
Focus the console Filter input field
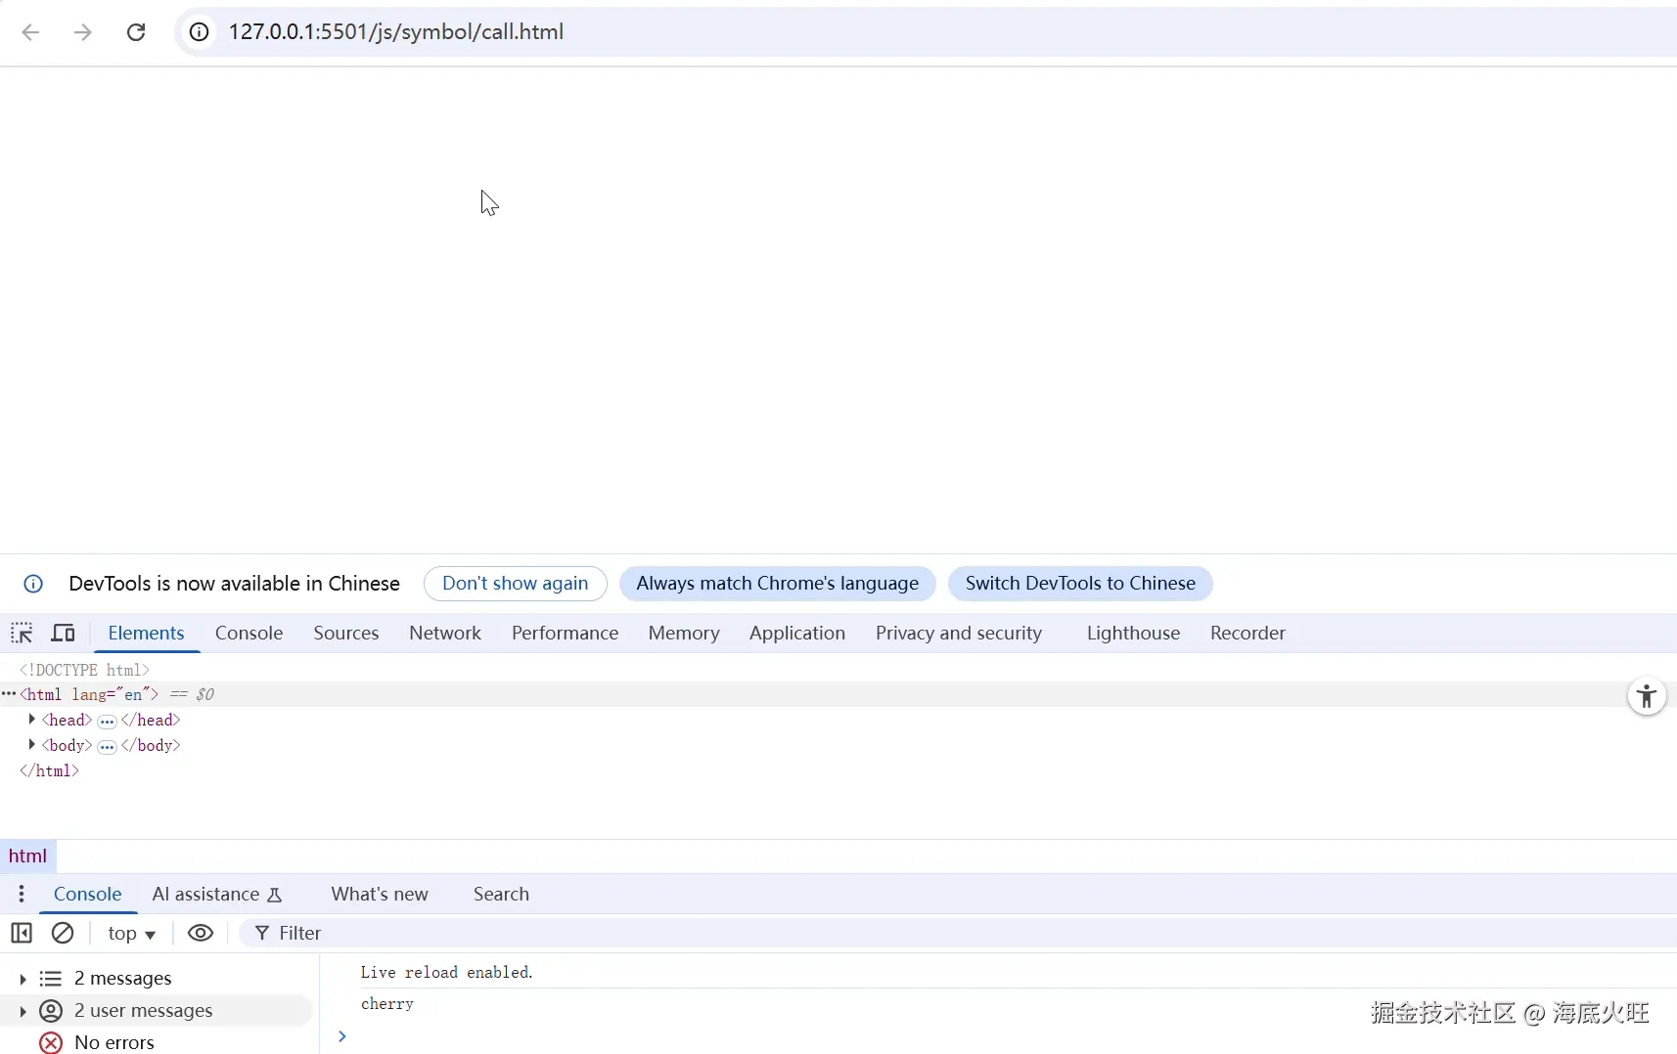click(959, 933)
